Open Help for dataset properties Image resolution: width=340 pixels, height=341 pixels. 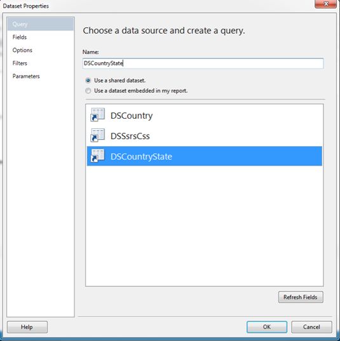(x=27, y=327)
